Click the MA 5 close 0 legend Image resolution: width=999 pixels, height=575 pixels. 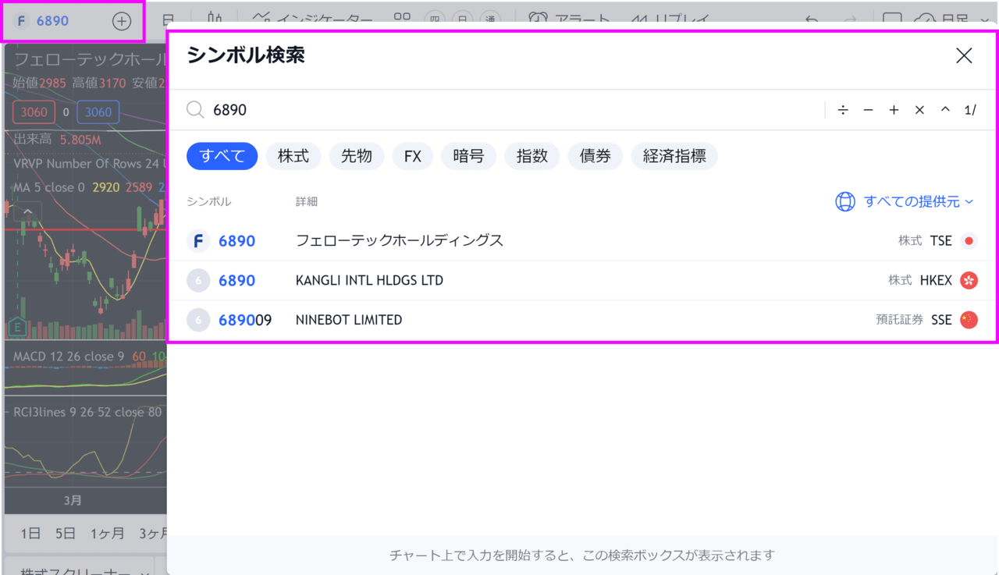49,187
